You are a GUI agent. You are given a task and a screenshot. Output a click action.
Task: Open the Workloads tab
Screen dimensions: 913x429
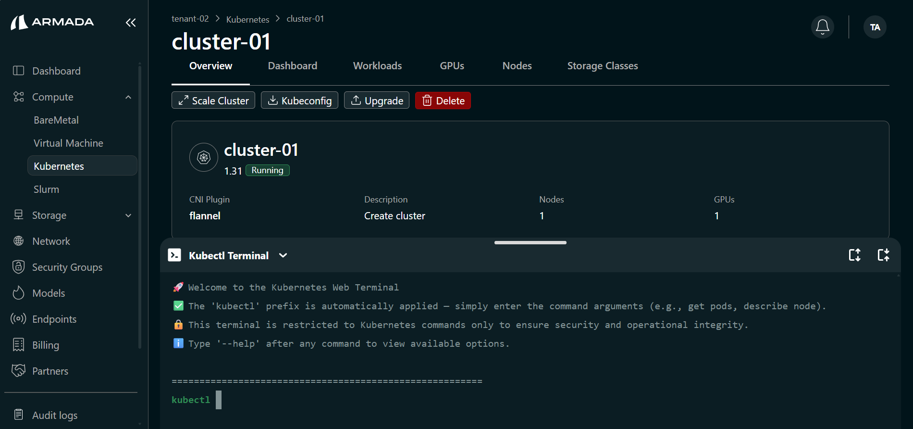(x=377, y=66)
